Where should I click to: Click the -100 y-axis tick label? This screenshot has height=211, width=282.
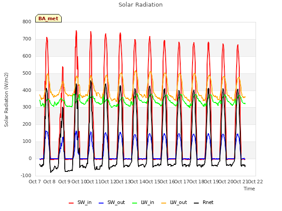(26, 176)
